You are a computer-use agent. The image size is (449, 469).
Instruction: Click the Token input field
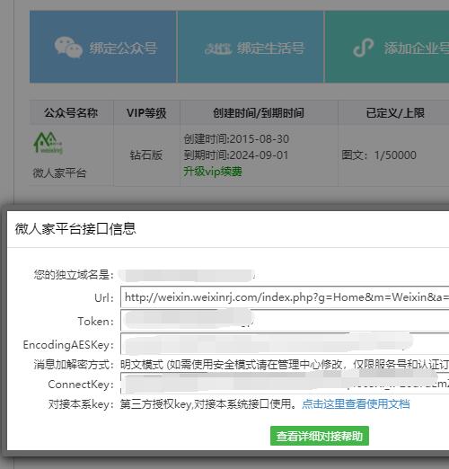tap(285, 321)
